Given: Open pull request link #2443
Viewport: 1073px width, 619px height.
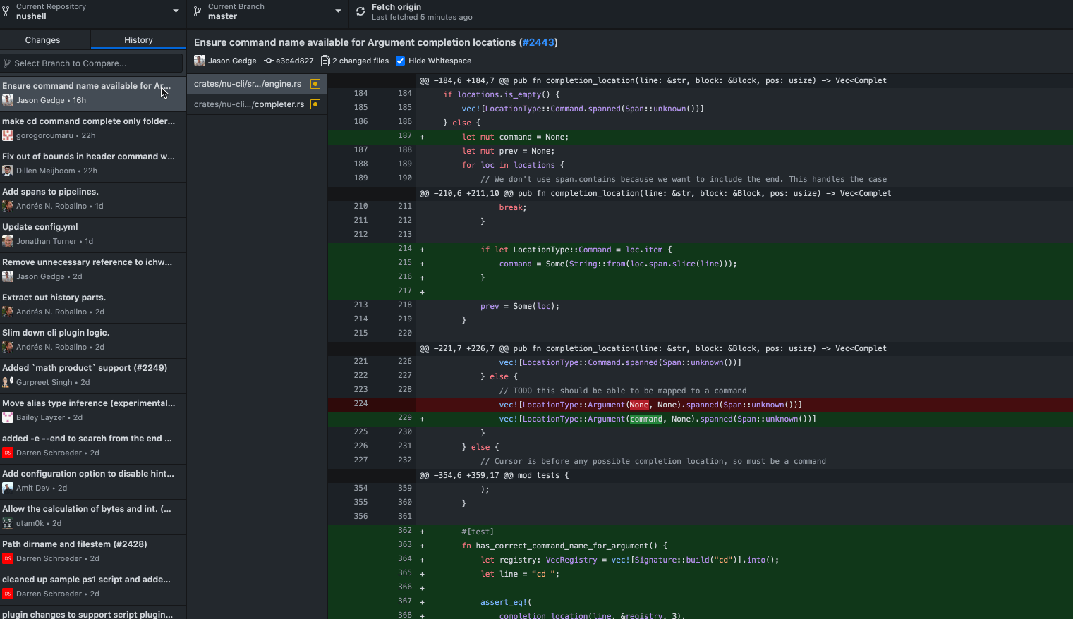Looking at the screenshot, I should (x=539, y=42).
